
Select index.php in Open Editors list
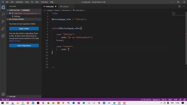click(x=24, y=13)
